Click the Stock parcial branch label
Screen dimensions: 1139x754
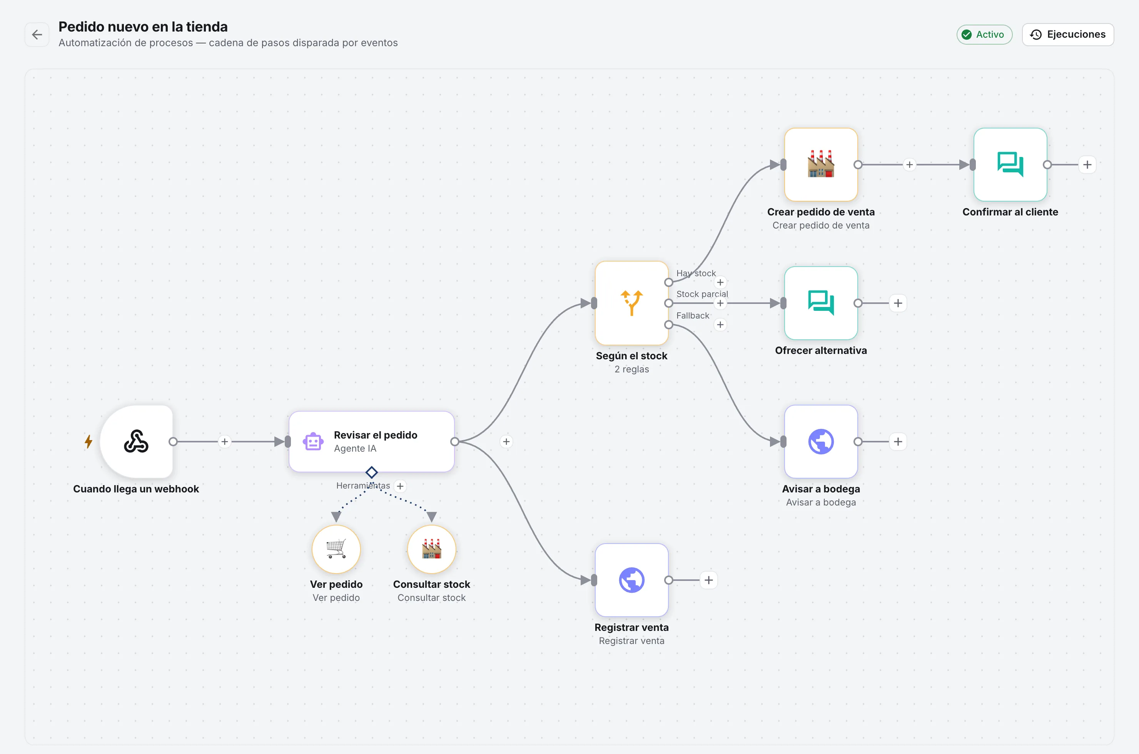[x=702, y=294]
